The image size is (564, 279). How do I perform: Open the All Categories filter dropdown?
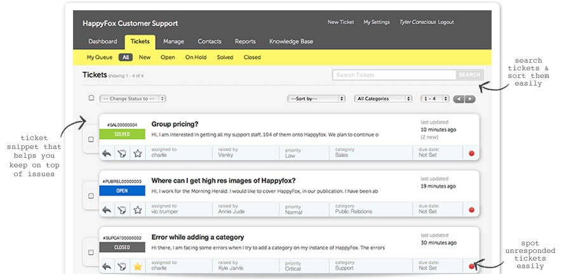(384, 99)
